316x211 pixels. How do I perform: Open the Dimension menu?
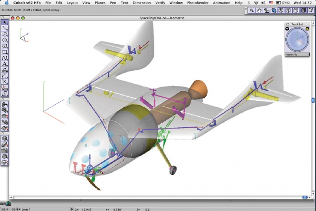point(142,3)
